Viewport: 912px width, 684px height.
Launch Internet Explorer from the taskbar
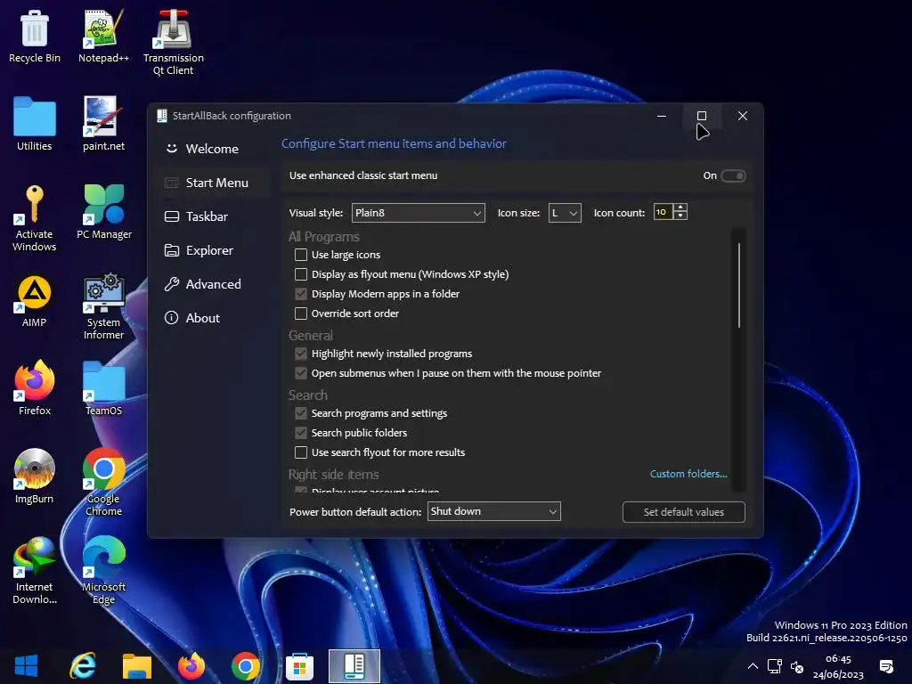click(x=83, y=665)
